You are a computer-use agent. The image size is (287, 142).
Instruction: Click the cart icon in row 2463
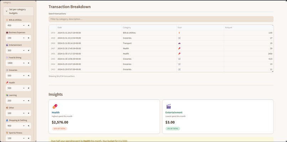pyautogui.click(x=179, y=69)
